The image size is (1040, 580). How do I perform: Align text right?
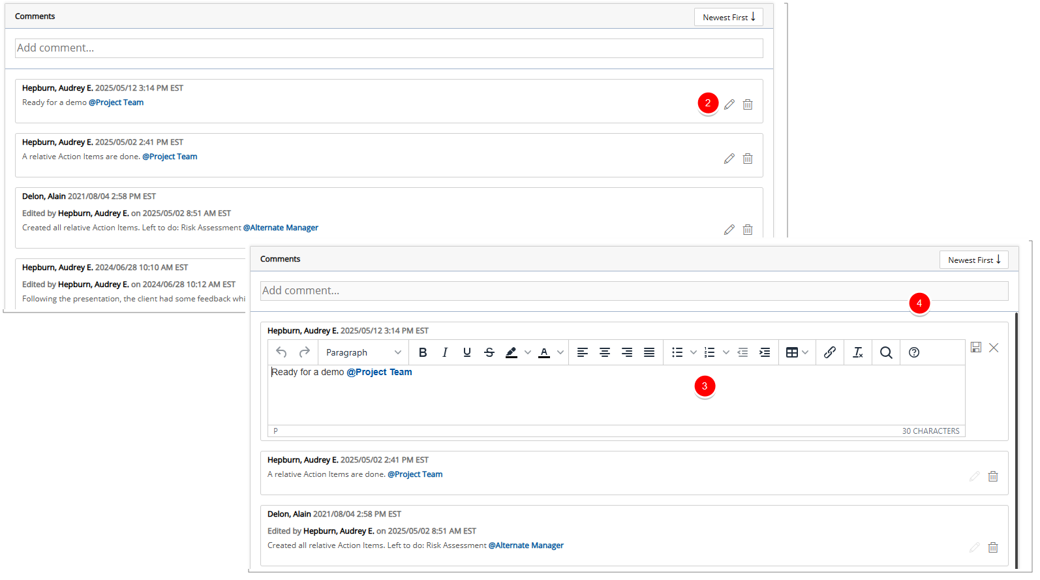(x=627, y=352)
